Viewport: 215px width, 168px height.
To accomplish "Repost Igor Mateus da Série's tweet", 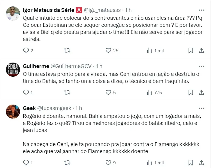I will tap(67, 50).
